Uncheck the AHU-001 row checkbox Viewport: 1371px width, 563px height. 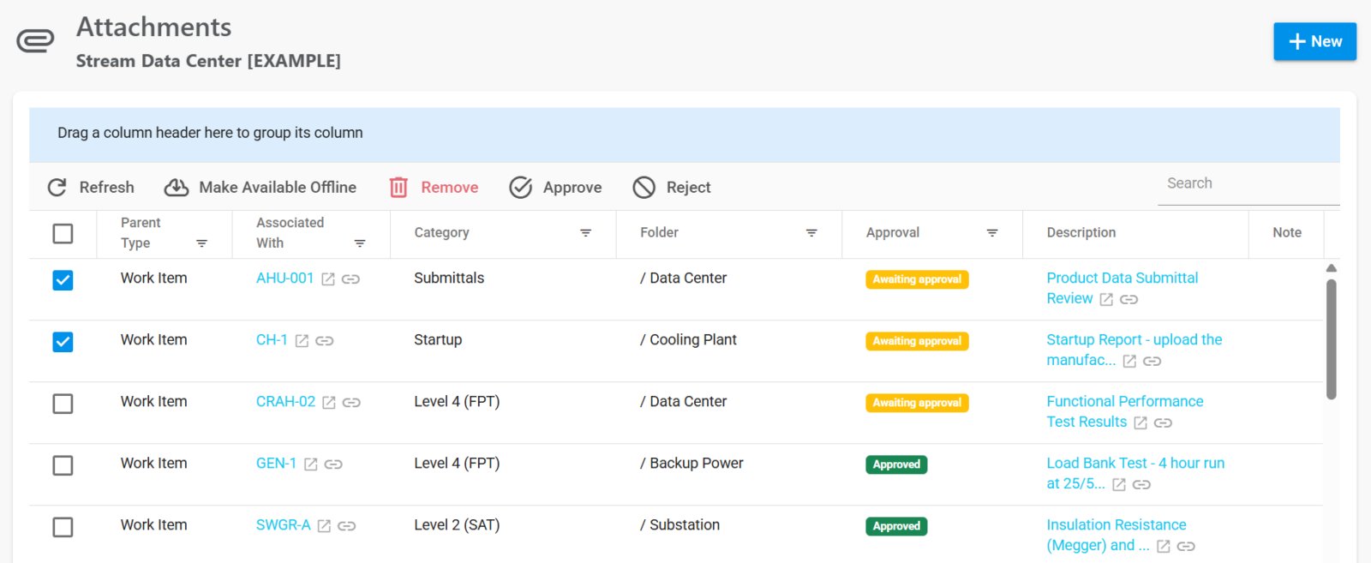(63, 280)
